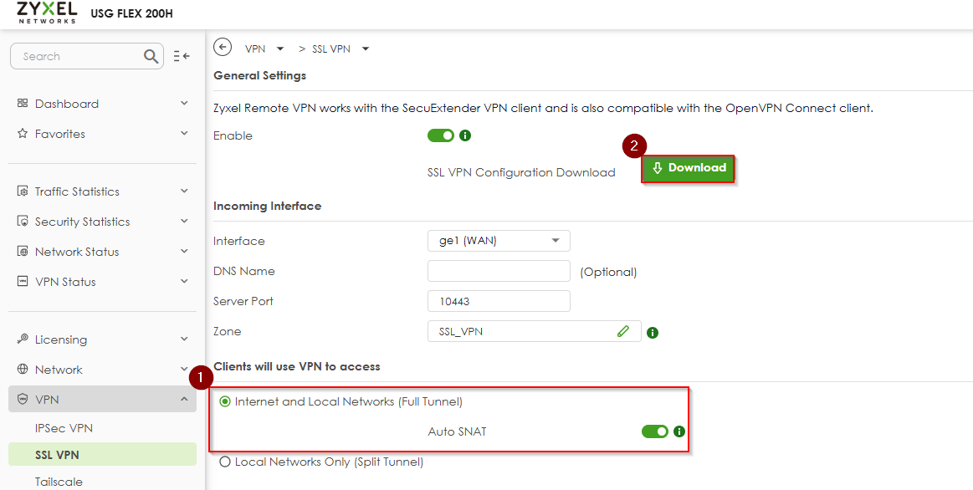Expand the Network Status chevron
The image size is (973, 490).
coord(184,251)
